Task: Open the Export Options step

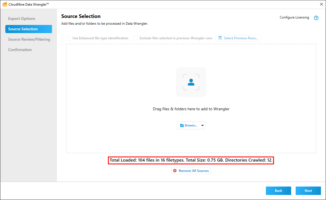Action: [22, 19]
